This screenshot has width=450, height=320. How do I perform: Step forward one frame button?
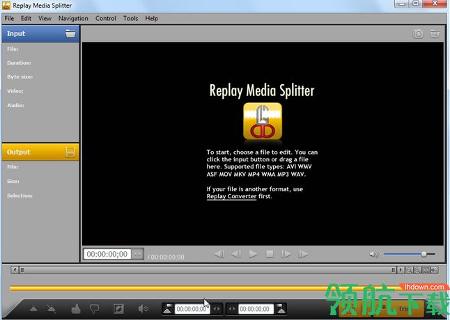click(286, 254)
